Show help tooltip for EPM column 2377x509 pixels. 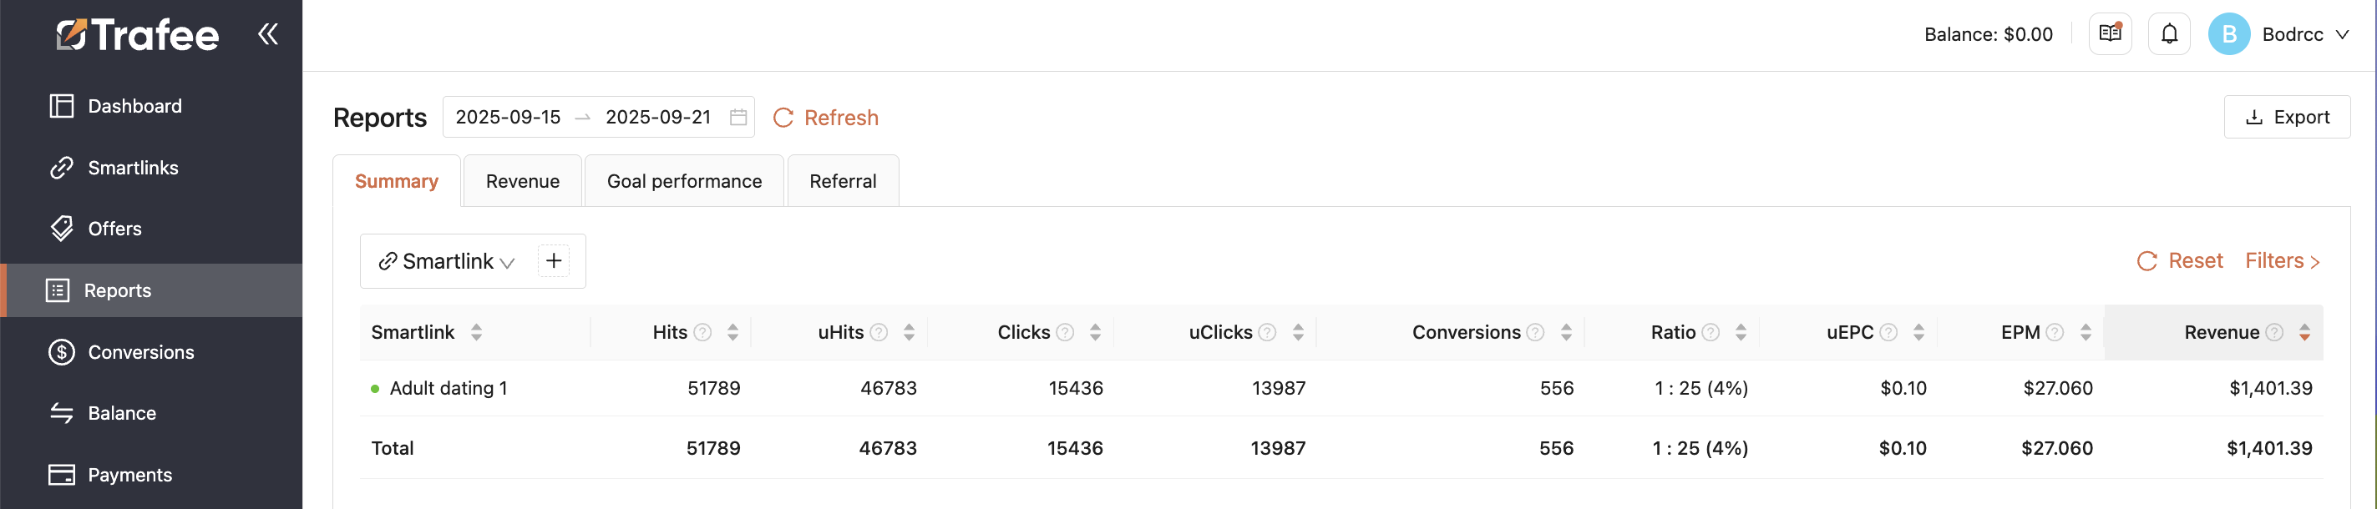click(x=2055, y=332)
